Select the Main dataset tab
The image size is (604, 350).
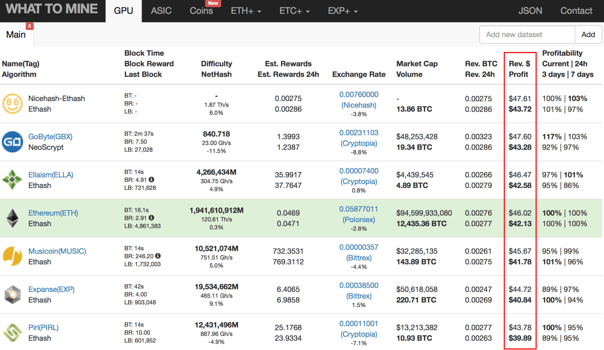click(16, 34)
